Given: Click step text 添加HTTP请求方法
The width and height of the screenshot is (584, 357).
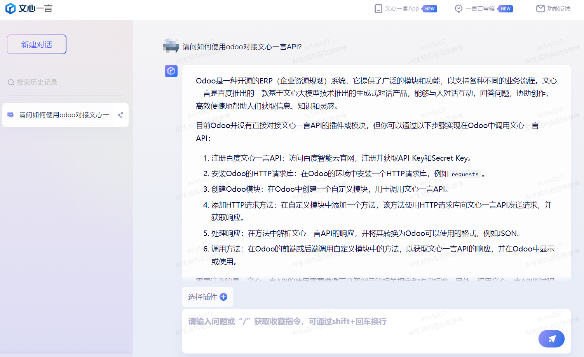Looking at the screenshot, I should [242, 205].
